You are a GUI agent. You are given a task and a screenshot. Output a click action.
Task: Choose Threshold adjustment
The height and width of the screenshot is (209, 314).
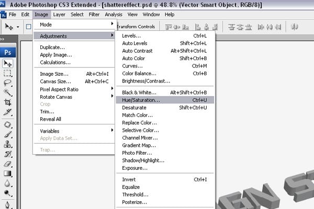(165, 194)
